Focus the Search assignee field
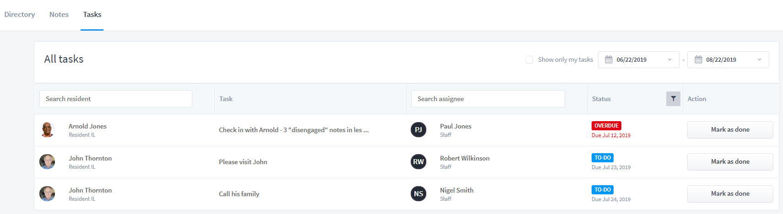Screen dimensions: 783x214 [488, 99]
